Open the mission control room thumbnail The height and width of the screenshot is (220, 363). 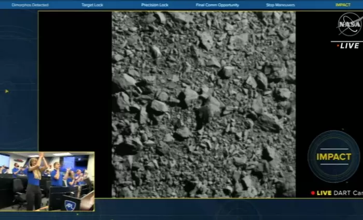pos(47,181)
